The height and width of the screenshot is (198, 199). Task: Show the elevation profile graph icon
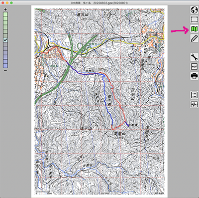(194, 104)
